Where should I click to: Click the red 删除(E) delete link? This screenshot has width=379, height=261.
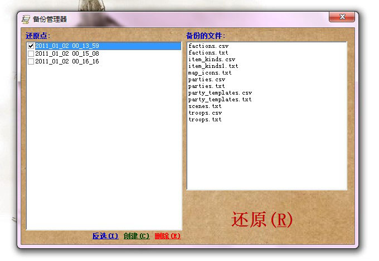(x=167, y=236)
